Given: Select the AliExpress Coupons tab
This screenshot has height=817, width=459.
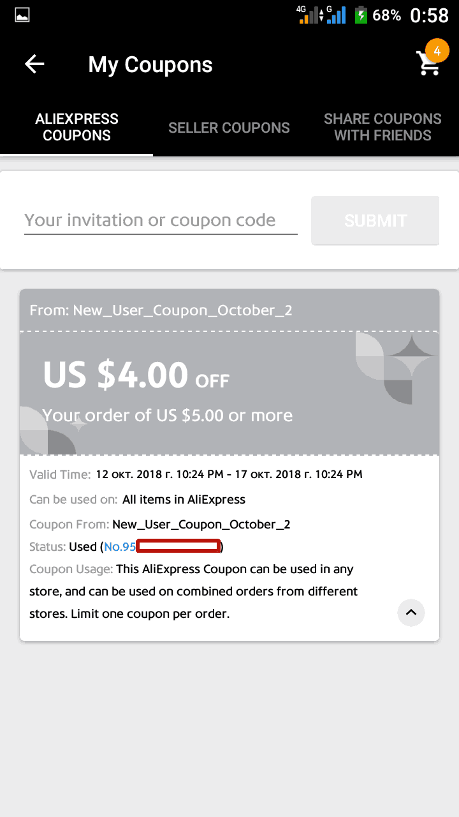Looking at the screenshot, I should click(76, 127).
